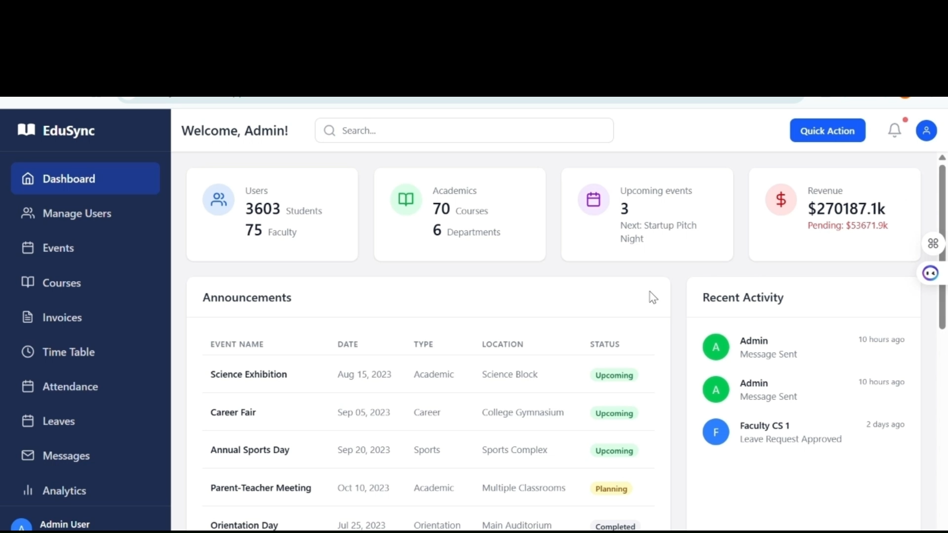Click the floating chatbot face icon
948x533 pixels.
tap(930, 273)
